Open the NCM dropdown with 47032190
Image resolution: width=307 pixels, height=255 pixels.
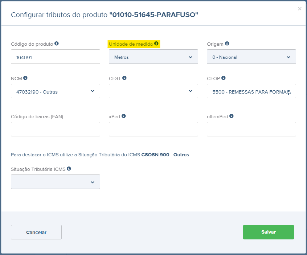pyautogui.click(x=55, y=91)
